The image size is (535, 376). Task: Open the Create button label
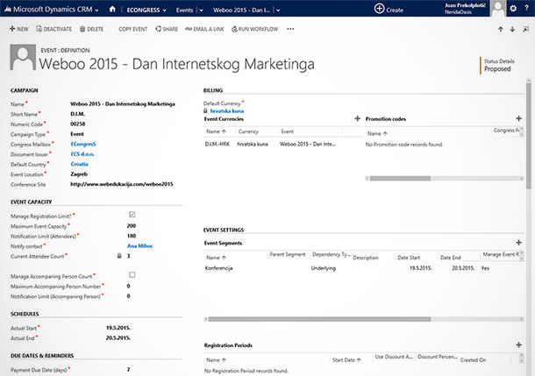(x=395, y=10)
